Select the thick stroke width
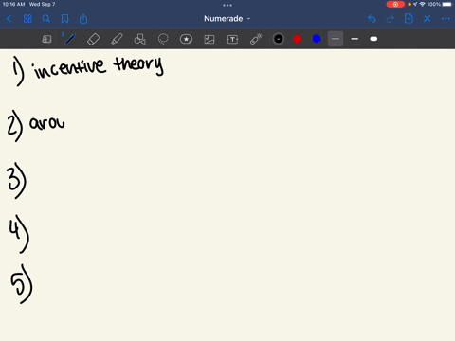Image resolution: width=455 pixels, height=341 pixels. (x=373, y=39)
